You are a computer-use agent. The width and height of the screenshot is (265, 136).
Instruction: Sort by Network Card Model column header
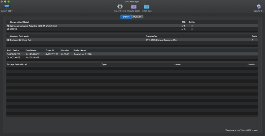(19, 22)
